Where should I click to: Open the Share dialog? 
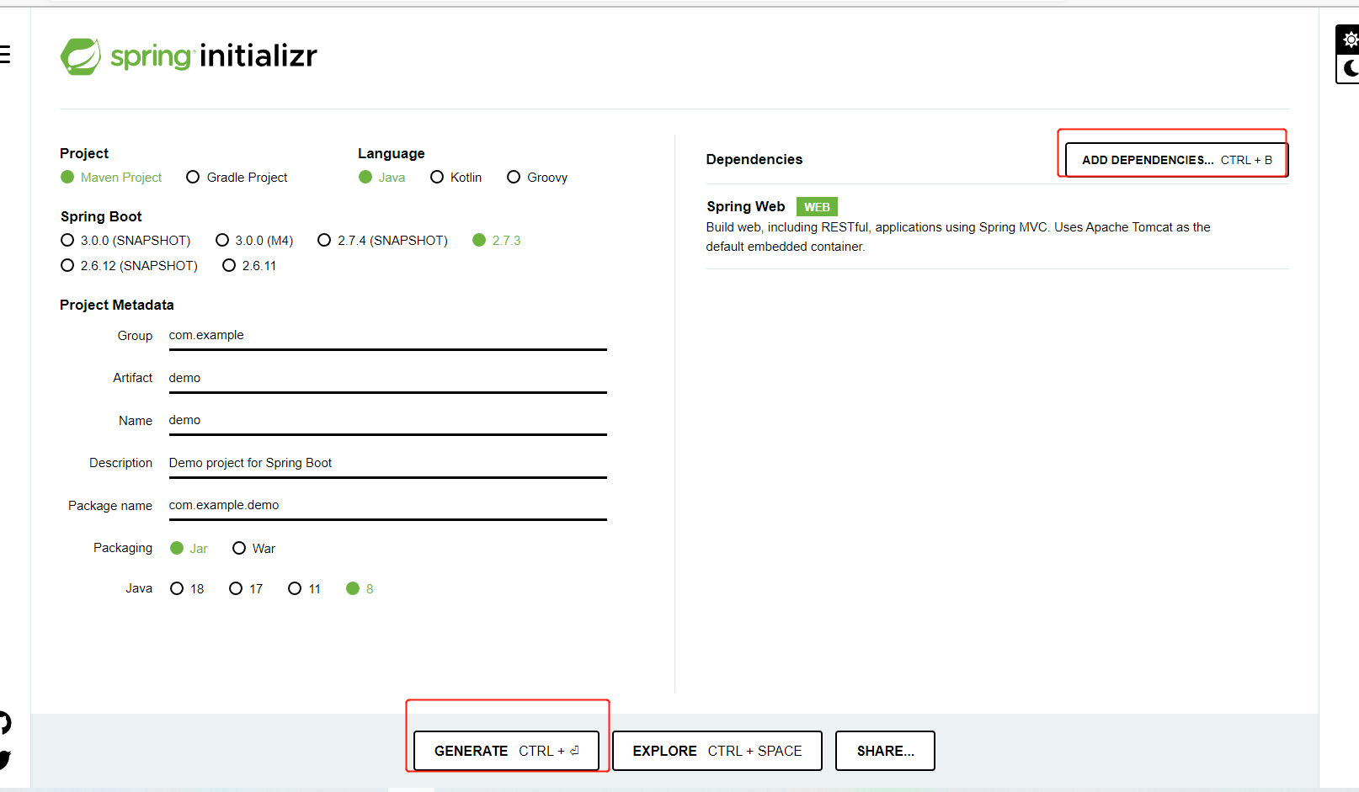coord(885,751)
